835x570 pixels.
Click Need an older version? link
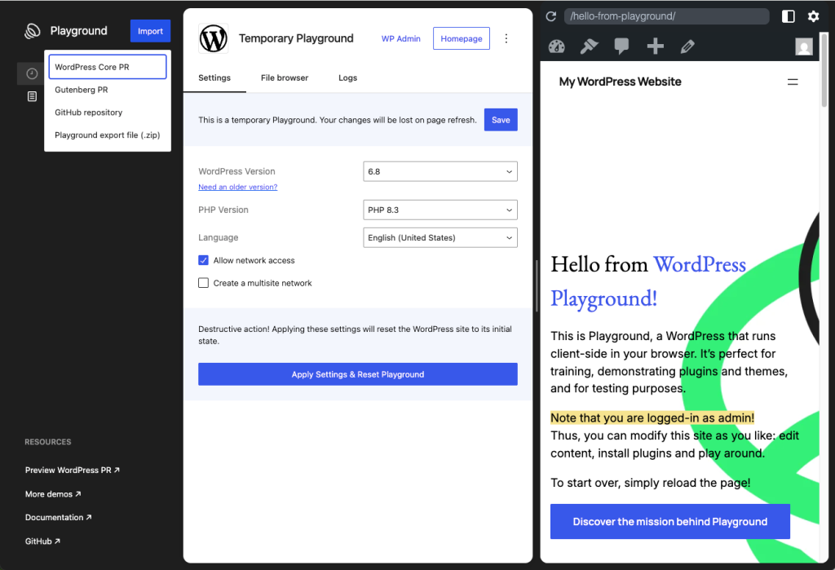pos(237,187)
